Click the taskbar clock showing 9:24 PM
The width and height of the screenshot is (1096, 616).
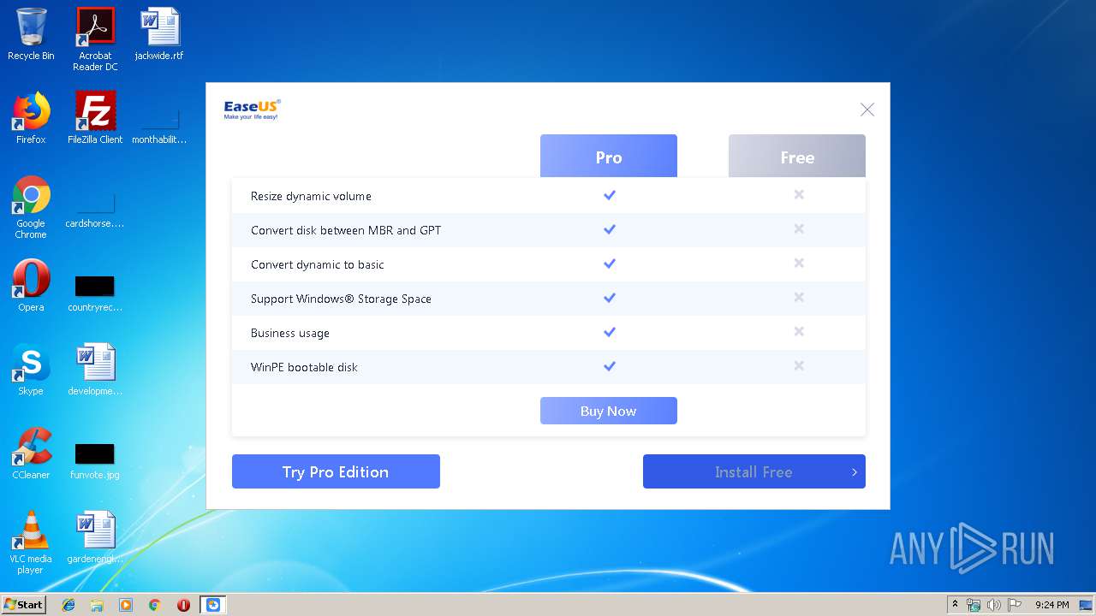pyautogui.click(x=1051, y=605)
